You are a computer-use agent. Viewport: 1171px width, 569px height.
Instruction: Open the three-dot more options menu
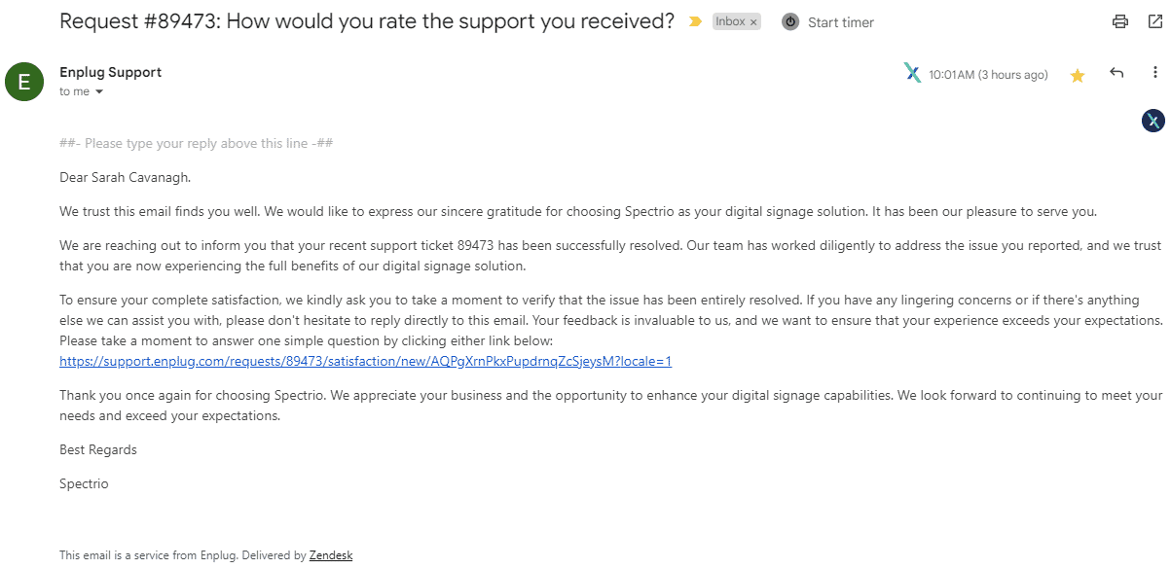tap(1155, 73)
